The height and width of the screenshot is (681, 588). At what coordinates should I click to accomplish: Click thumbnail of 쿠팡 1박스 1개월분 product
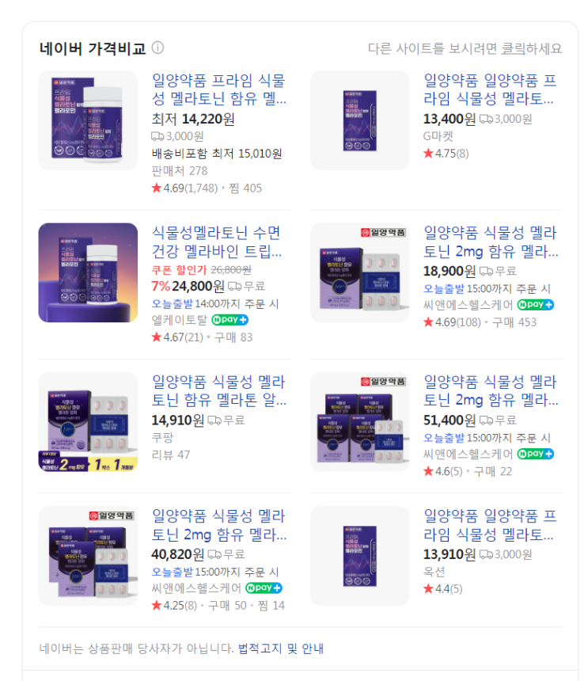pos(88,422)
